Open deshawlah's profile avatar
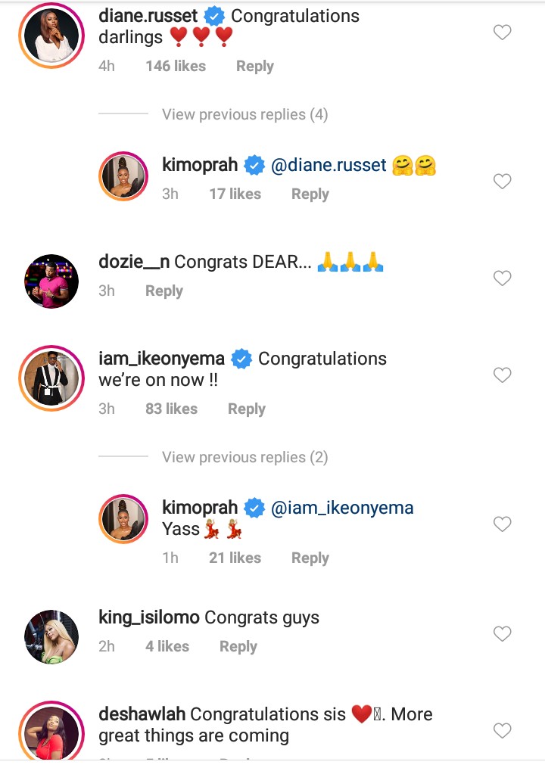 (x=51, y=732)
